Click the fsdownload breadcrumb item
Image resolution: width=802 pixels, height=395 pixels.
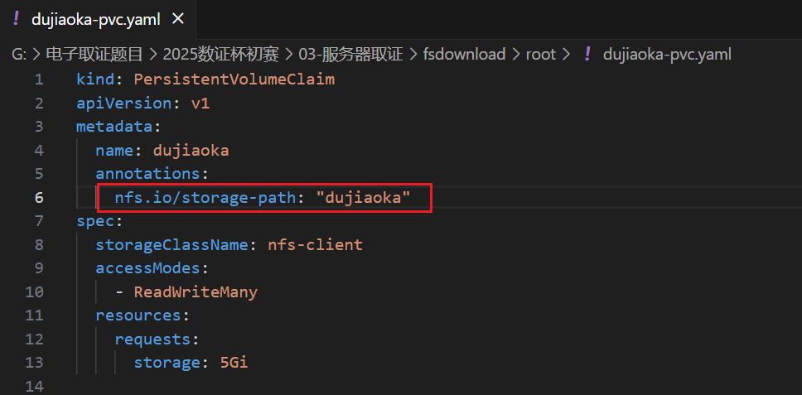tap(464, 54)
